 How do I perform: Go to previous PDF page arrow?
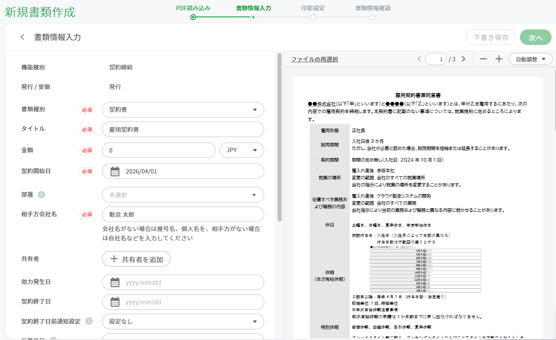tap(419, 59)
